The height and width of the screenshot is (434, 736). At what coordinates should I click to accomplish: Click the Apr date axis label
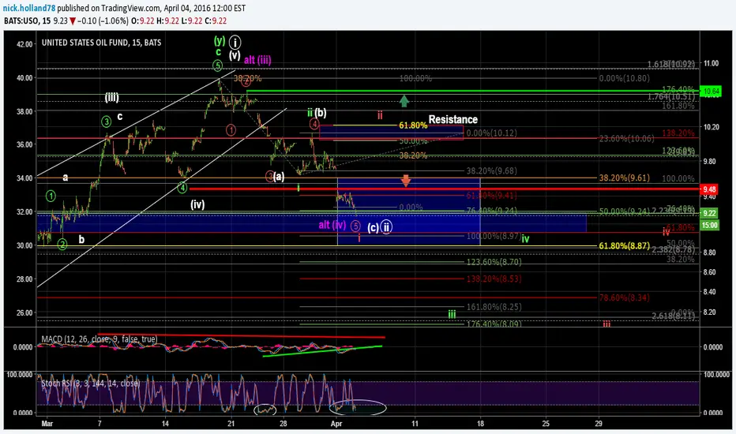336,423
